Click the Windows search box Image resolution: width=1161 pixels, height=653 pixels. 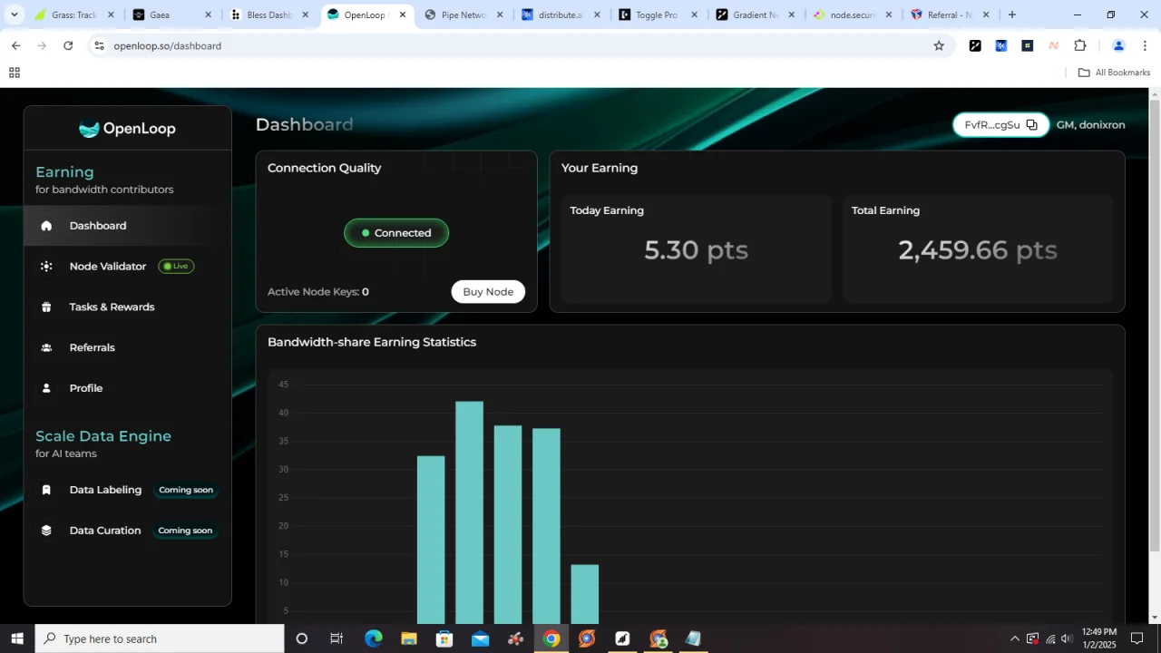tap(160, 638)
